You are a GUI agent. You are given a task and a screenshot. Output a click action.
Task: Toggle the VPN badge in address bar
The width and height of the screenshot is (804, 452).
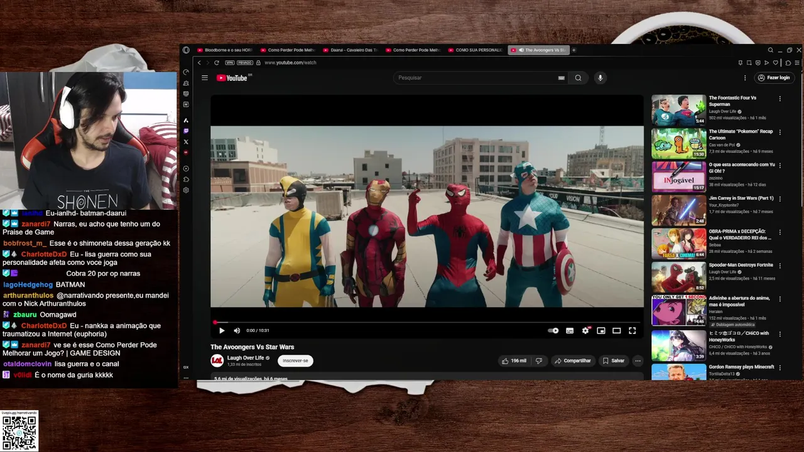[x=229, y=63]
